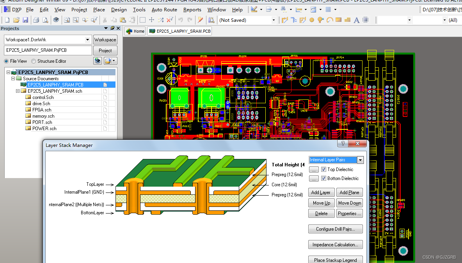
Task: Open the Internal Layer Pairs dropdown
Action: coord(361,160)
